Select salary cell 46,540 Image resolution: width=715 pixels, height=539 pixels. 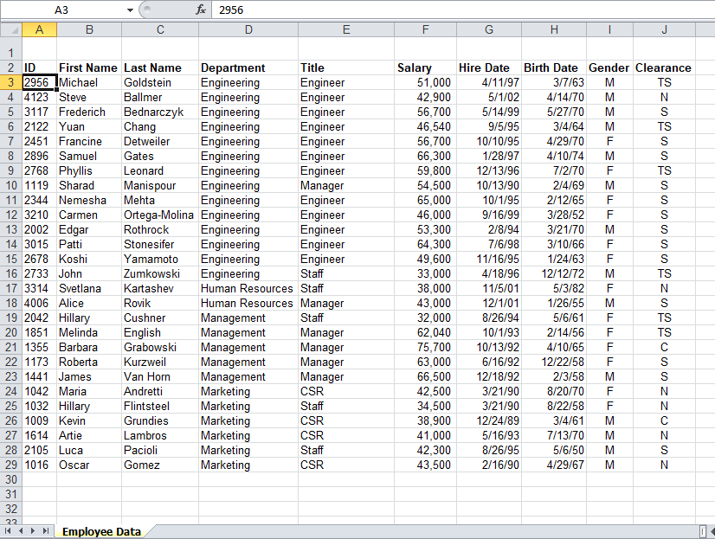tap(425, 126)
